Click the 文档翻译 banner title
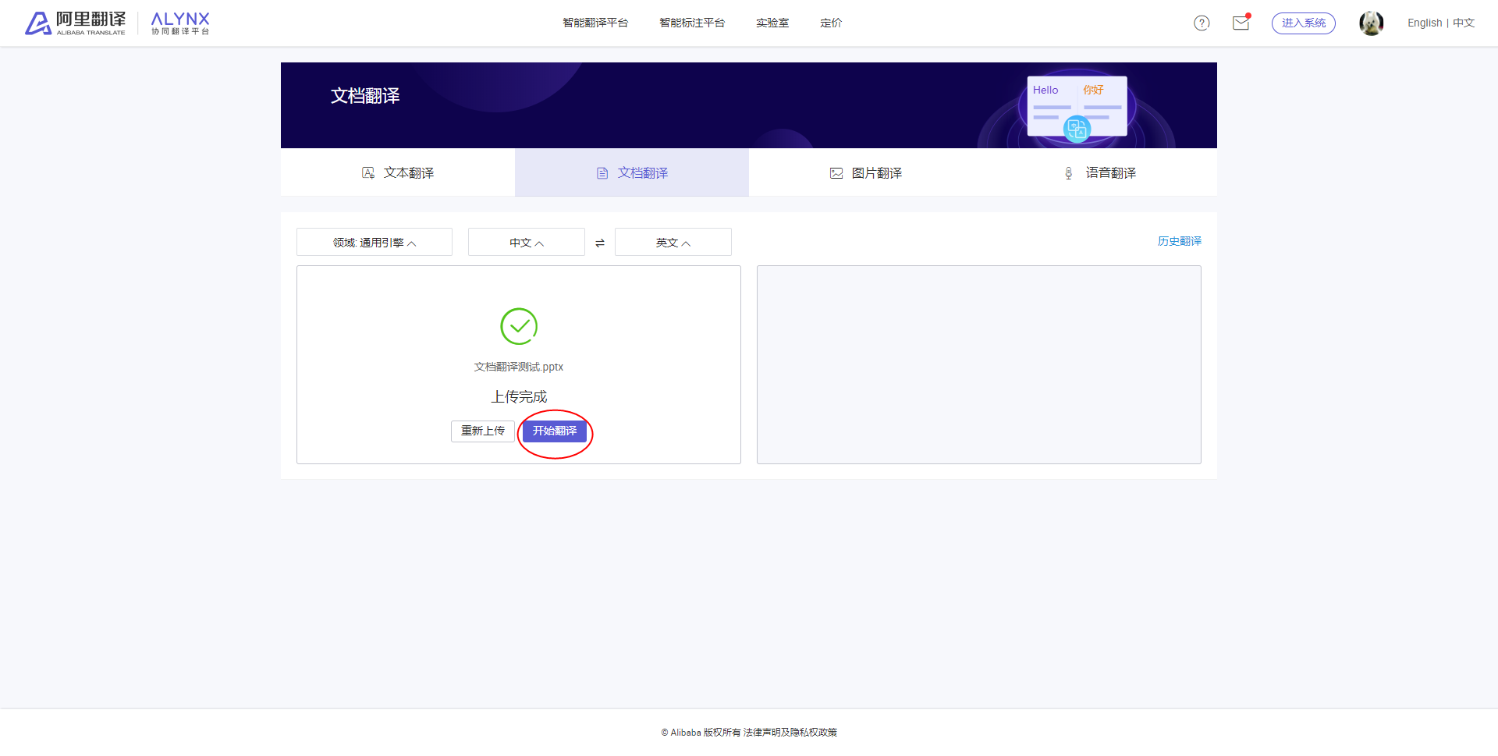This screenshot has height=756, width=1498. (x=365, y=96)
